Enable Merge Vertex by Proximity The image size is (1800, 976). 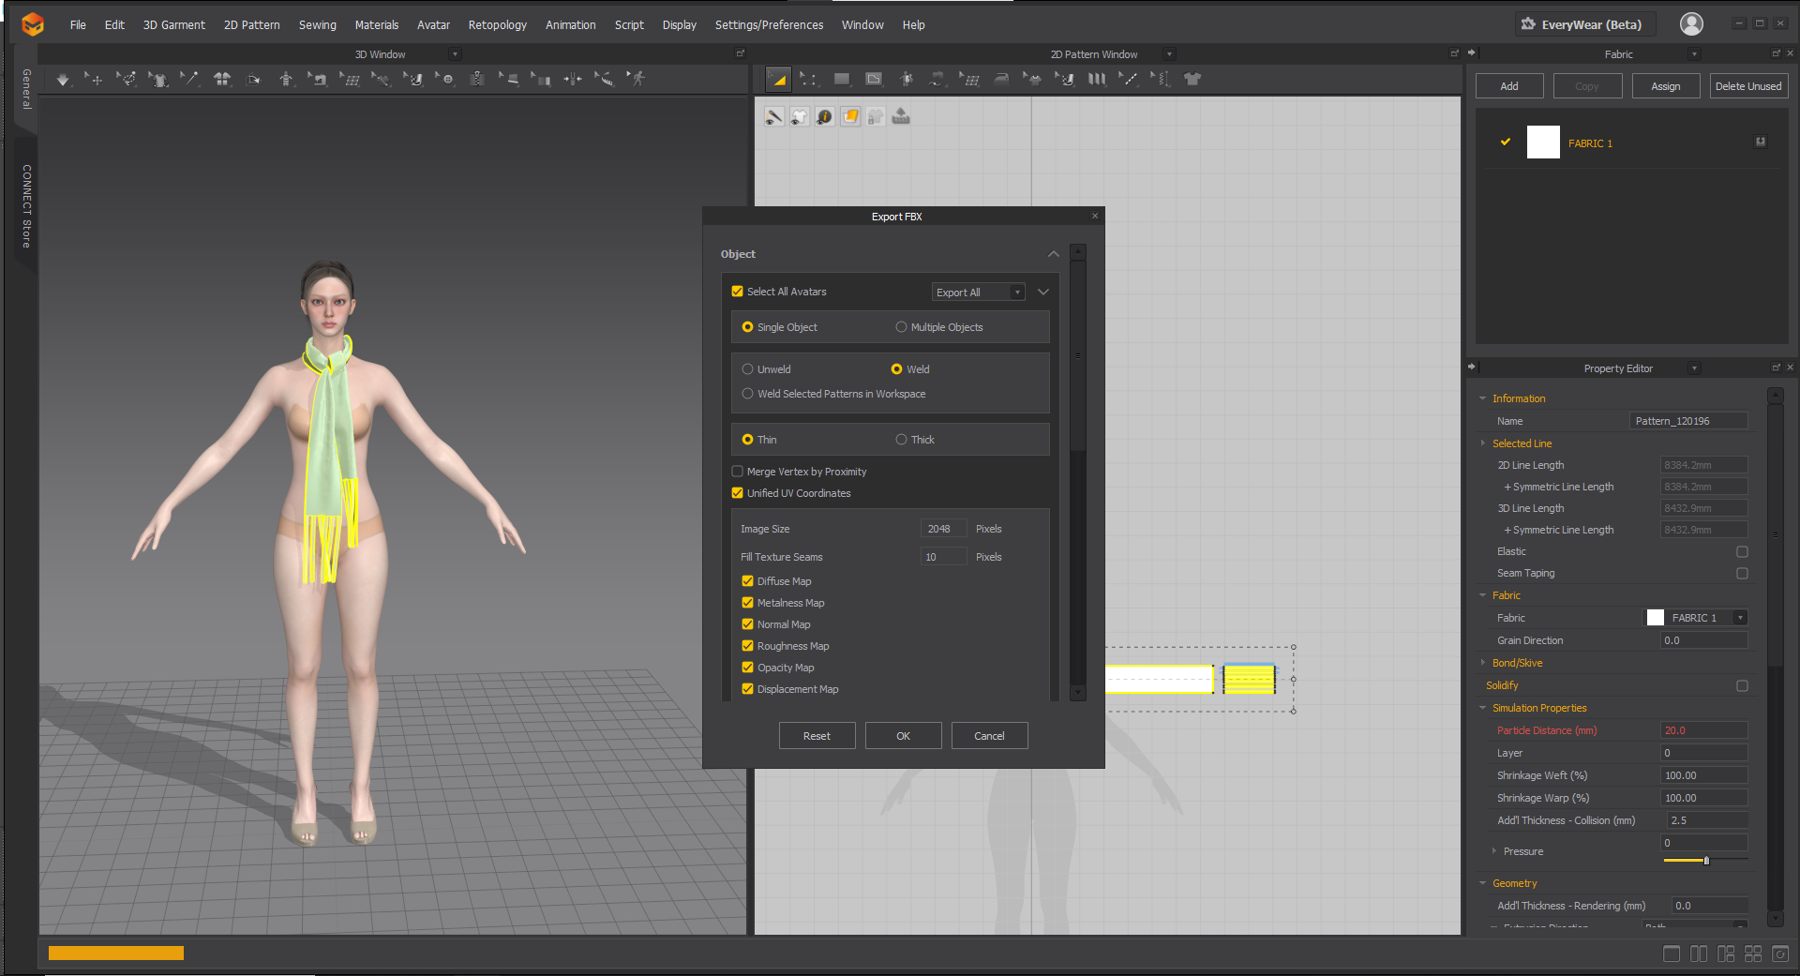737,472
